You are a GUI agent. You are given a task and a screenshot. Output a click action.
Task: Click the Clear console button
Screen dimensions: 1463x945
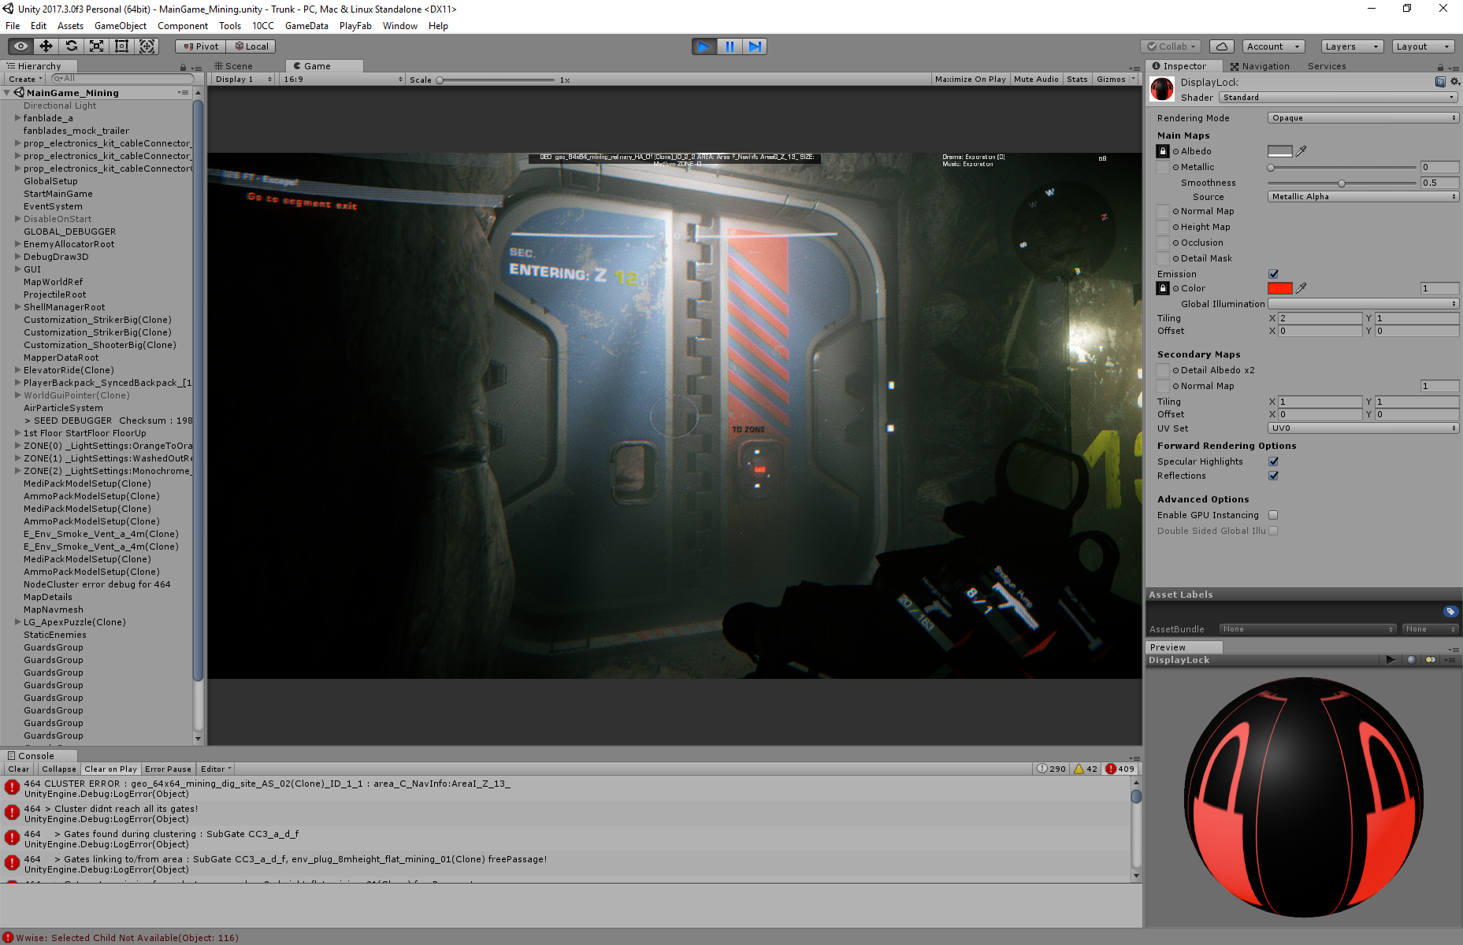19,769
